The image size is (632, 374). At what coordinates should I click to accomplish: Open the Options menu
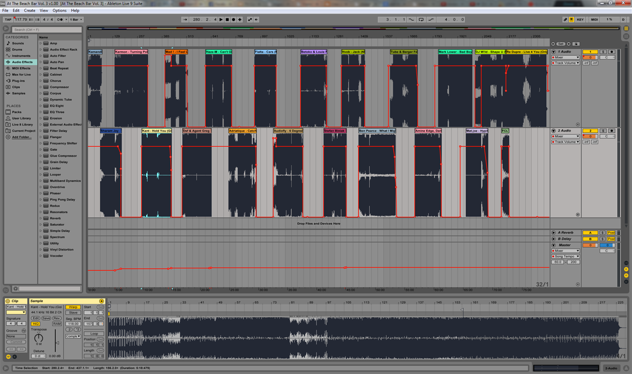click(59, 10)
